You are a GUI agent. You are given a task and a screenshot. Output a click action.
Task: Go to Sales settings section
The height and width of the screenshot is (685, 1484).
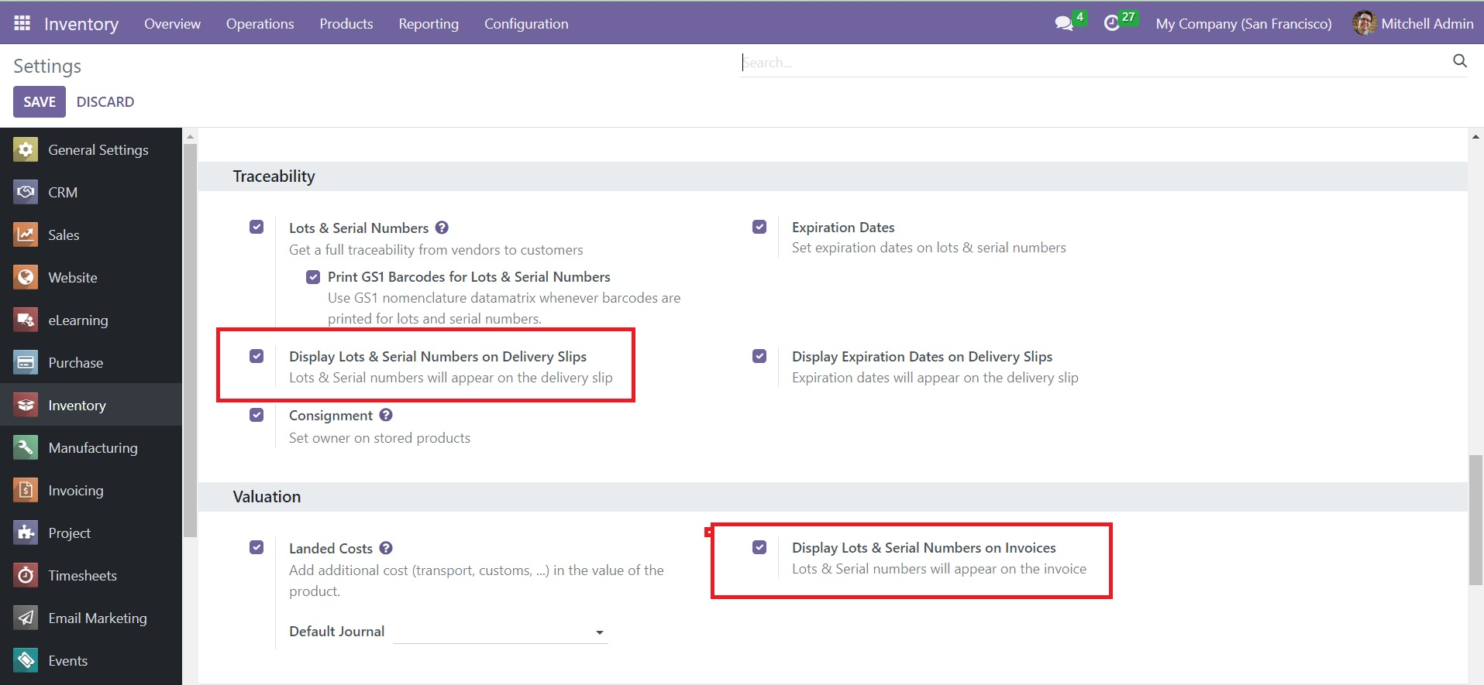coord(91,235)
